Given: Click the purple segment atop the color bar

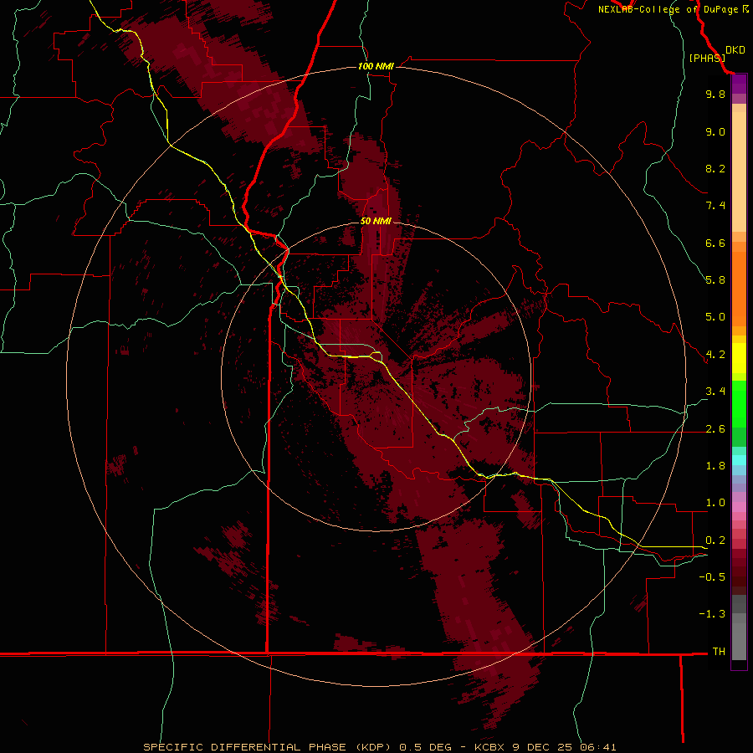Looking at the screenshot, I should pos(739,85).
